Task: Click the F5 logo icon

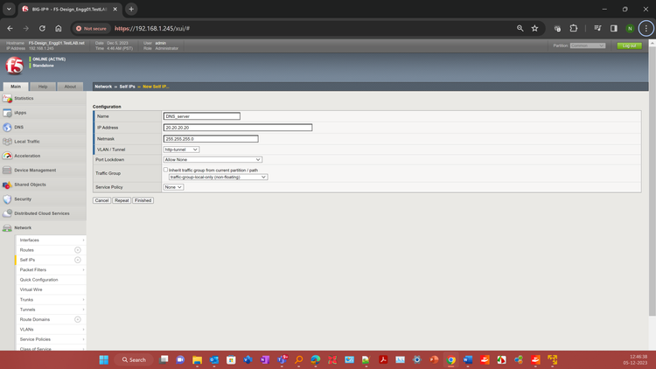Action: pyautogui.click(x=14, y=66)
